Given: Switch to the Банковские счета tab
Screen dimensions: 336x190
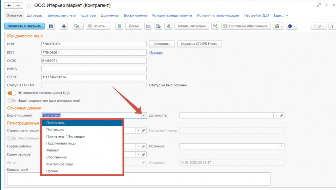Looking at the screenshot, I should [61, 15].
